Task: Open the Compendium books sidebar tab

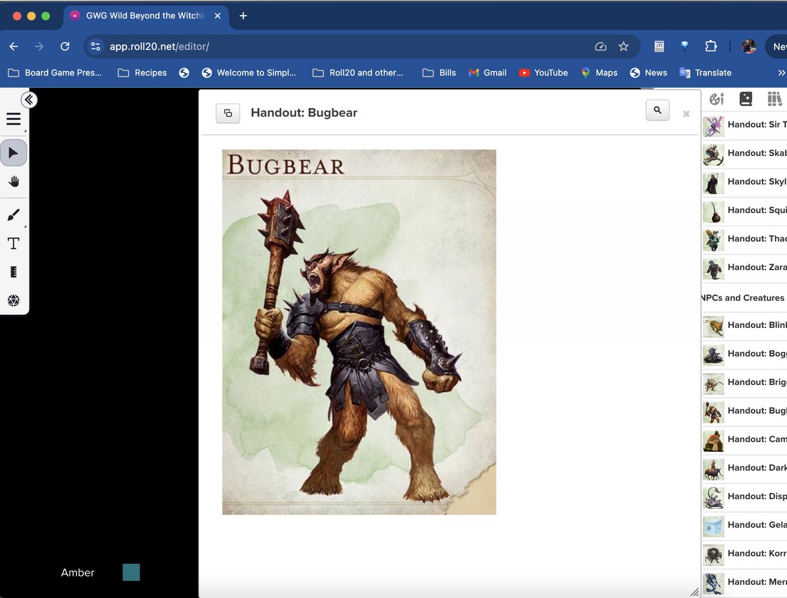Action: pyautogui.click(x=775, y=99)
